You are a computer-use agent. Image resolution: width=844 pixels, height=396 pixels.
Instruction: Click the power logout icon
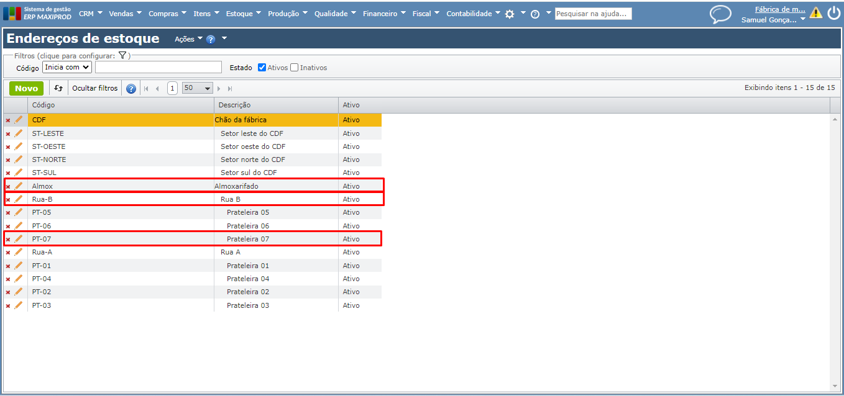[833, 14]
